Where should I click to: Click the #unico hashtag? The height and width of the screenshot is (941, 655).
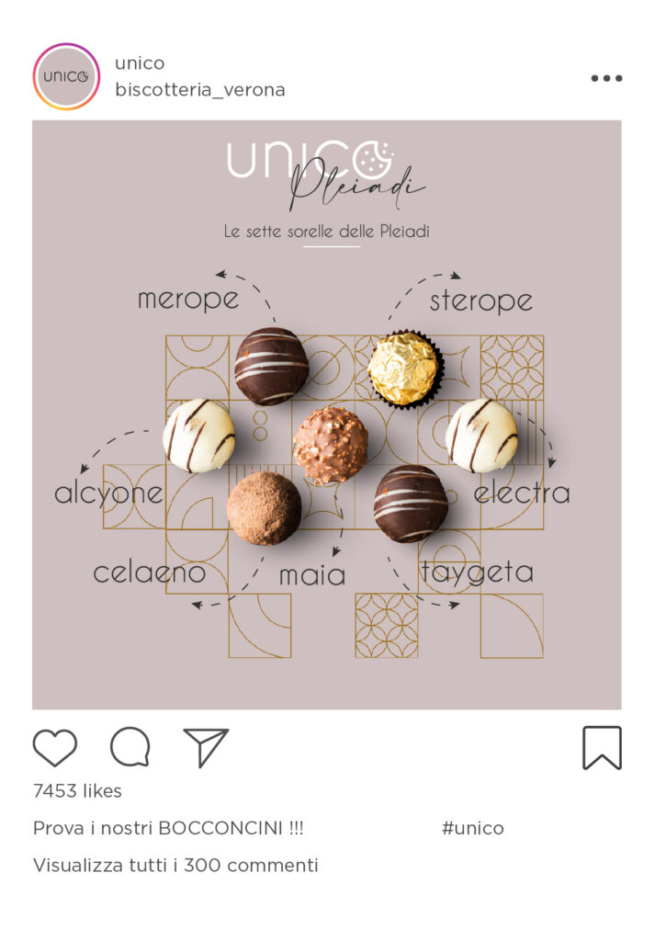[x=473, y=828]
